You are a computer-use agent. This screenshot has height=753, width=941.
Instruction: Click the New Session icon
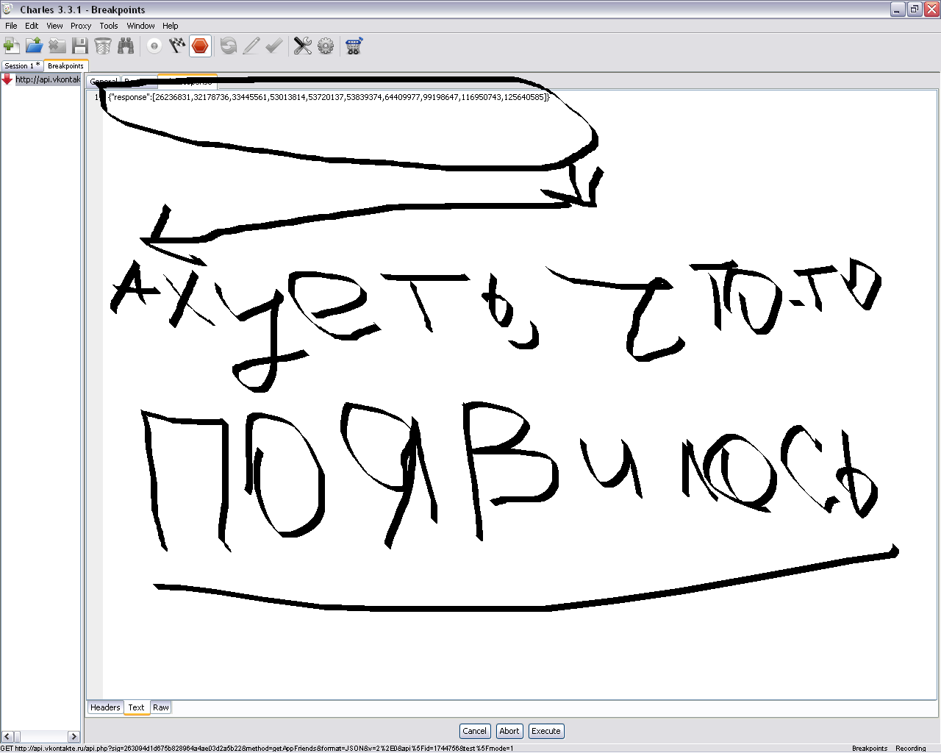tap(12, 46)
